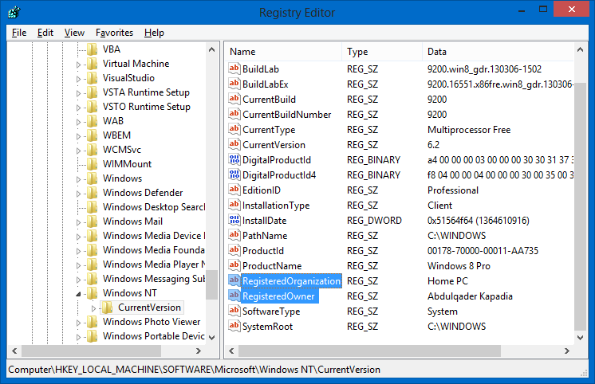Open the Help menu

coord(154,33)
